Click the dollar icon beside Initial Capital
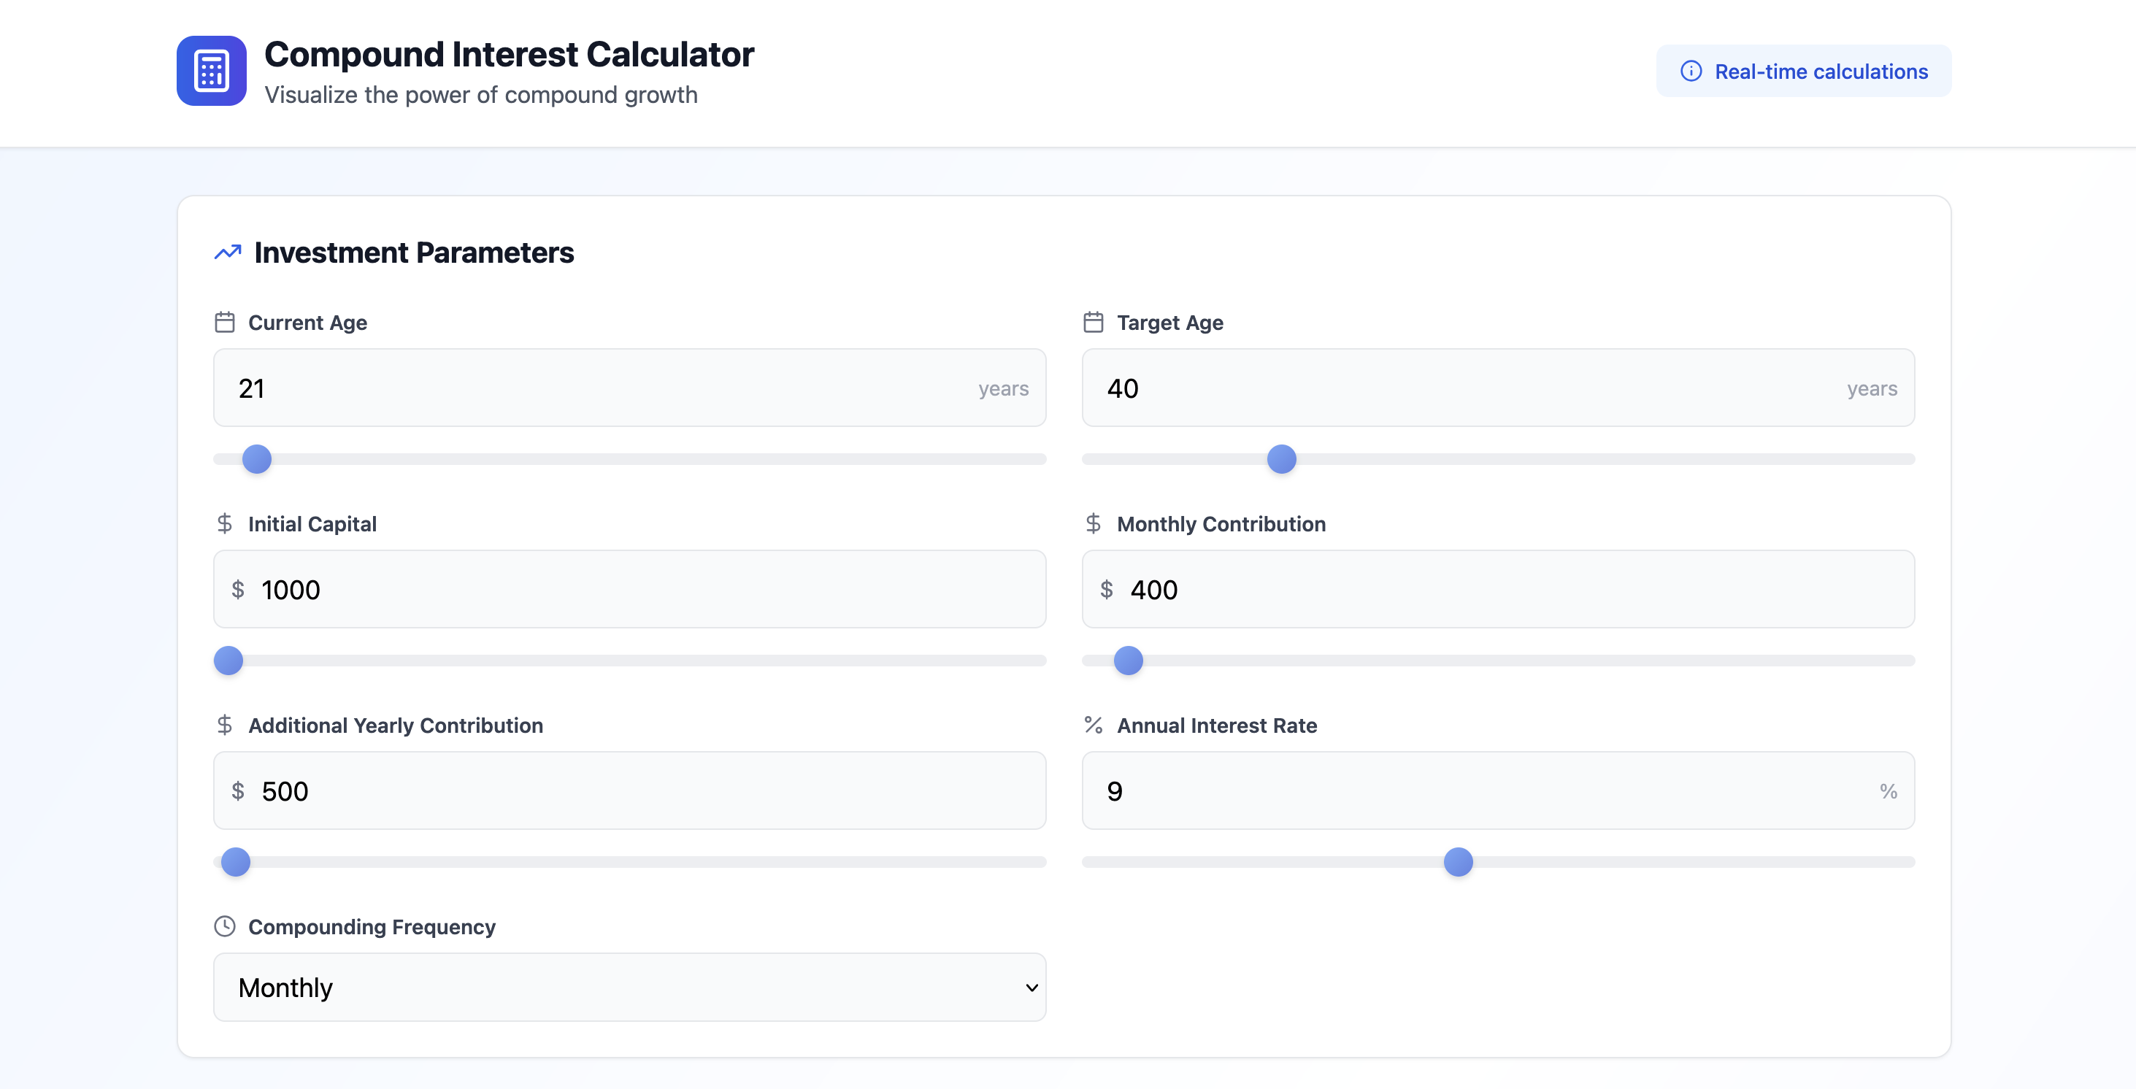Screen dimensions: 2136x1089 (225, 523)
